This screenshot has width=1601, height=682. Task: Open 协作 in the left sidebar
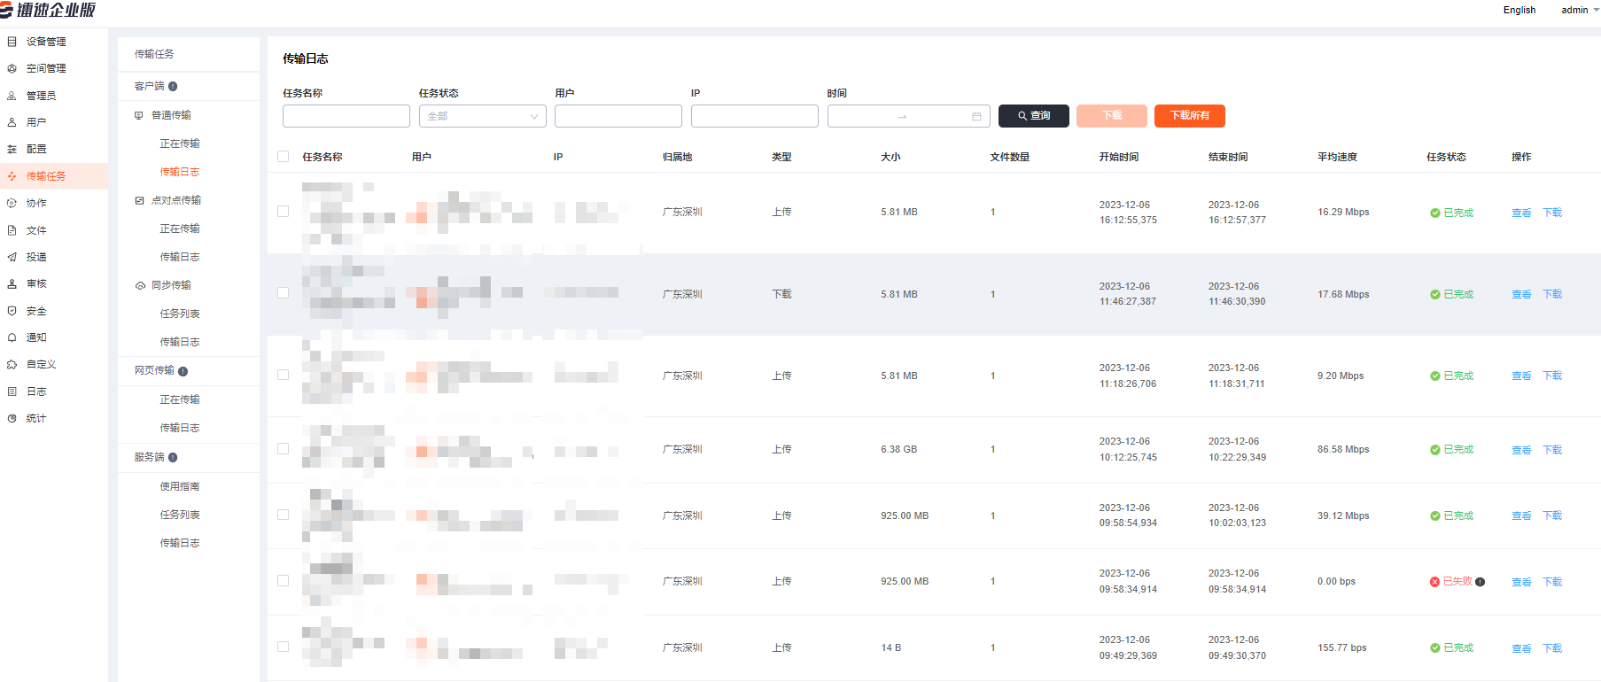coord(36,203)
